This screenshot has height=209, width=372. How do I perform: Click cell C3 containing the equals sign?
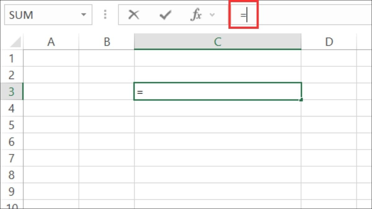(x=218, y=92)
